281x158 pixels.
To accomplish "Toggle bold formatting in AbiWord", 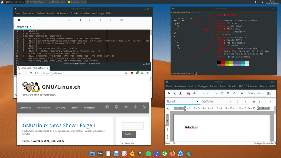I will [254, 101].
